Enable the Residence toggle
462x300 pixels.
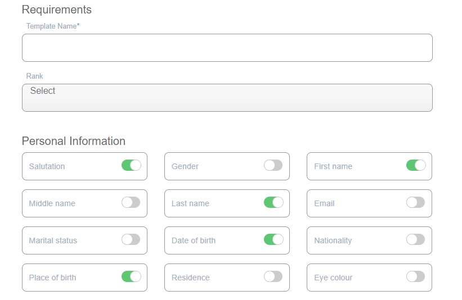tap(273, 276)
